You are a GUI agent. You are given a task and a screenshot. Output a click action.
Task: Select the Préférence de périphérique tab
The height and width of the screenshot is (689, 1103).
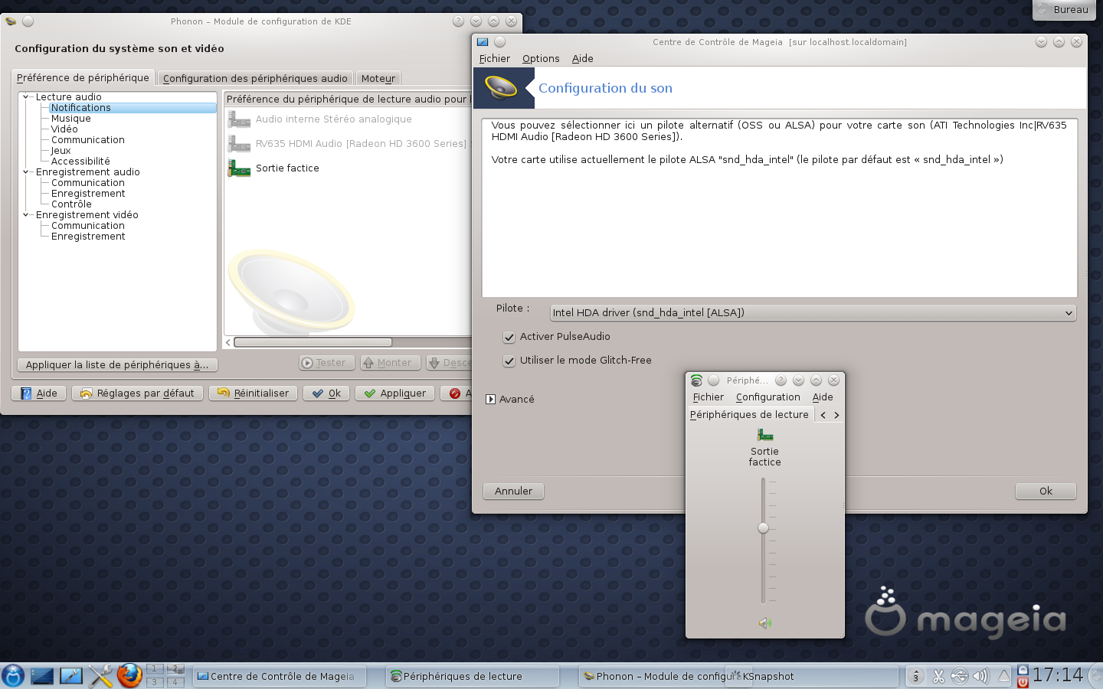83,77
